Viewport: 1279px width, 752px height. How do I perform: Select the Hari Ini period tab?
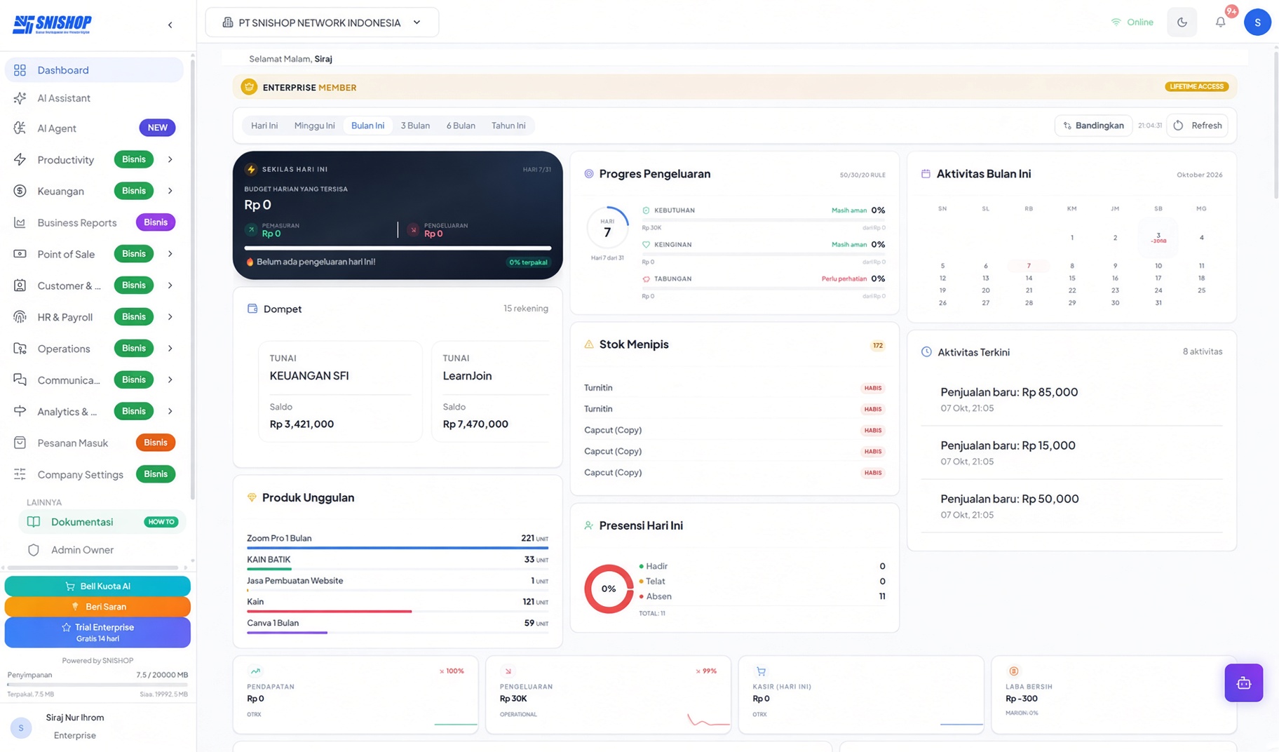(x=264, y=126)
